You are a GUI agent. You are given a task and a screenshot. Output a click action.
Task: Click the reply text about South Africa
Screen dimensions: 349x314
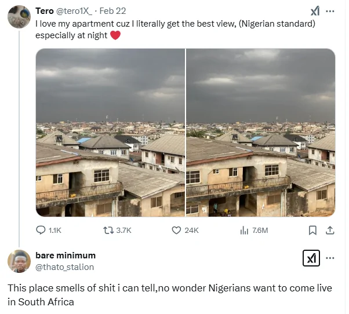[x=170, y=294]
